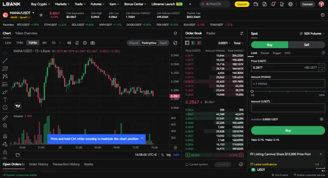Screen dimensions: 328x178
Task: Open the emoji icons tool
Action: [5, 108]
